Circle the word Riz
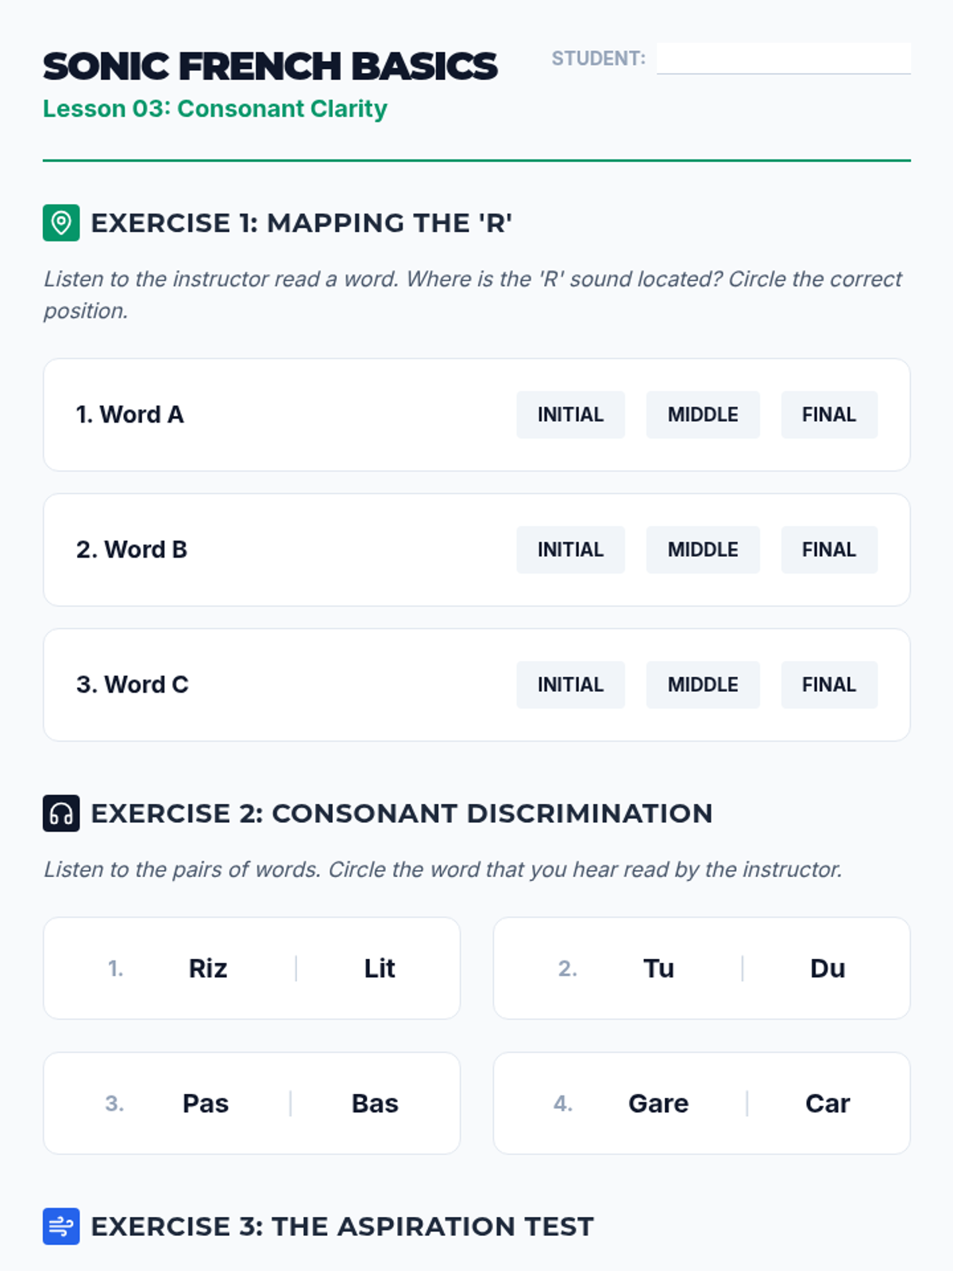Screen dimensions: 953x1271 (x=208, y=968)
